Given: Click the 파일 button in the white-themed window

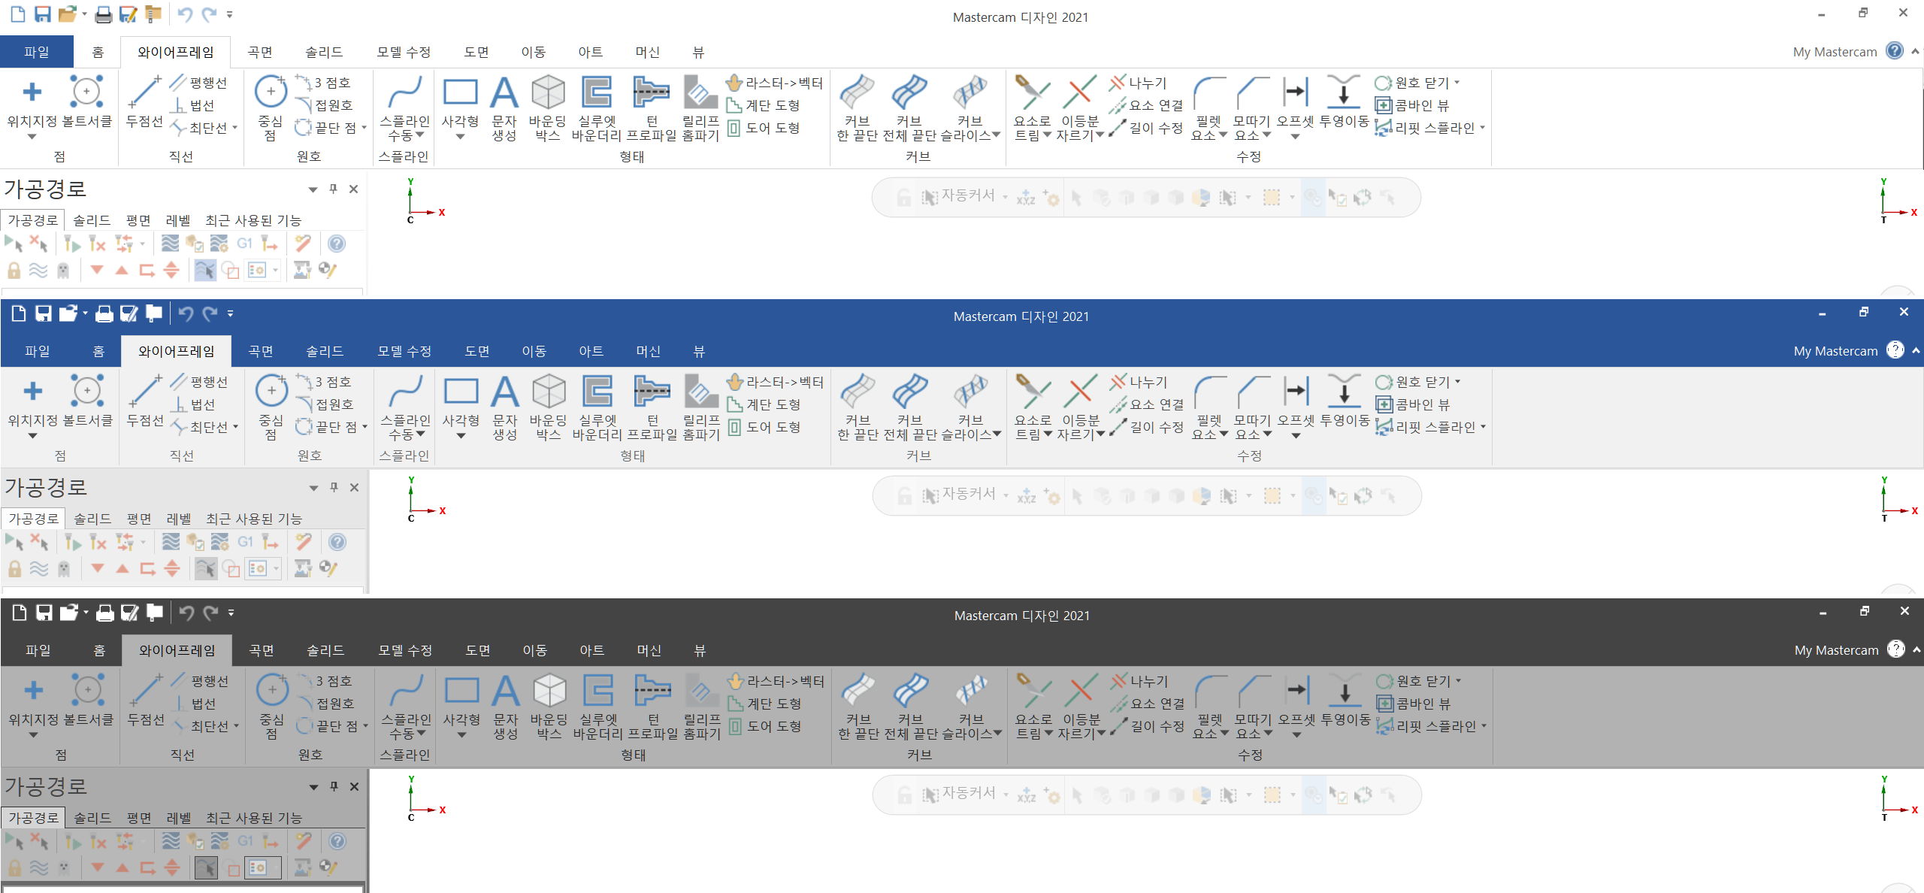Looking at the screenshot, I should click(37, 52).
